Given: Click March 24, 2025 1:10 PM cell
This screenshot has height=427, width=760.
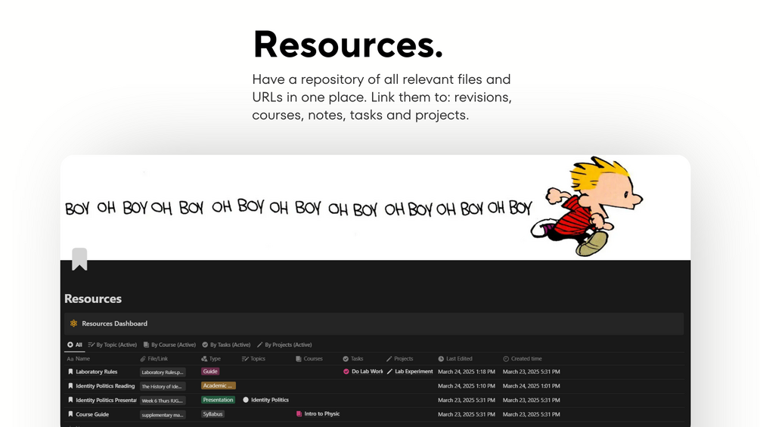Looking at the screenshot, I should click(467, 386).
